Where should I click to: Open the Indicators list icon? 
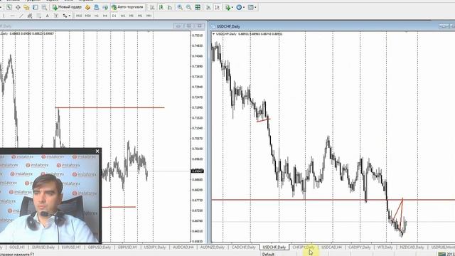click(227, 7)
